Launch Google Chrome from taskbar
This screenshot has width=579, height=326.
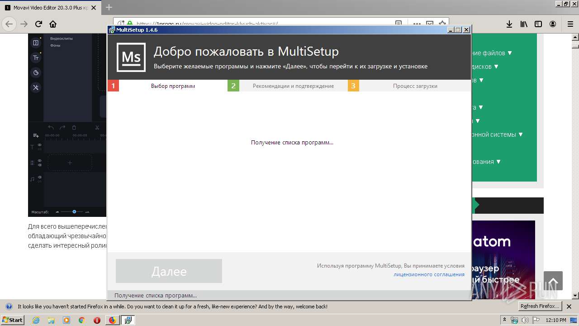pos(82,320)
